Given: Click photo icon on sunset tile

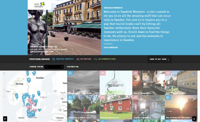Looking at the screenshot, I should pyautogui.click(x=168, y=97).
